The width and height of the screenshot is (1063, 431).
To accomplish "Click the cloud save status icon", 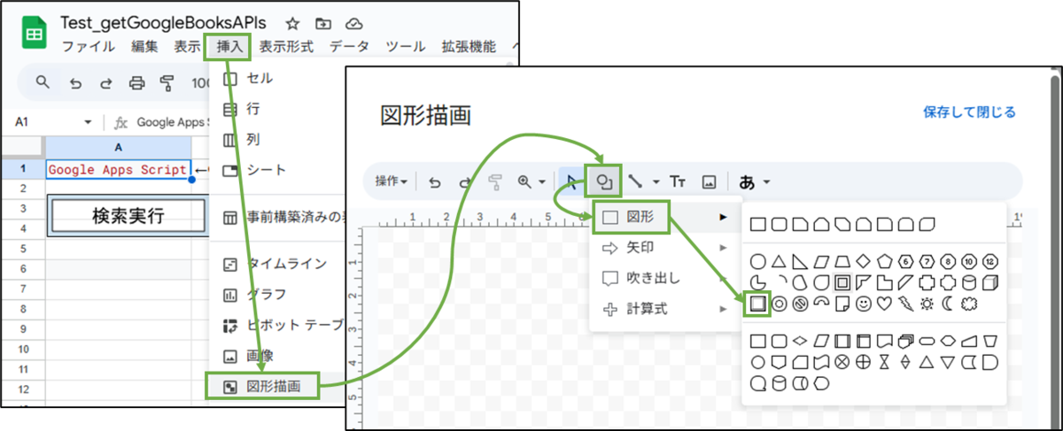I will [354, 23].
